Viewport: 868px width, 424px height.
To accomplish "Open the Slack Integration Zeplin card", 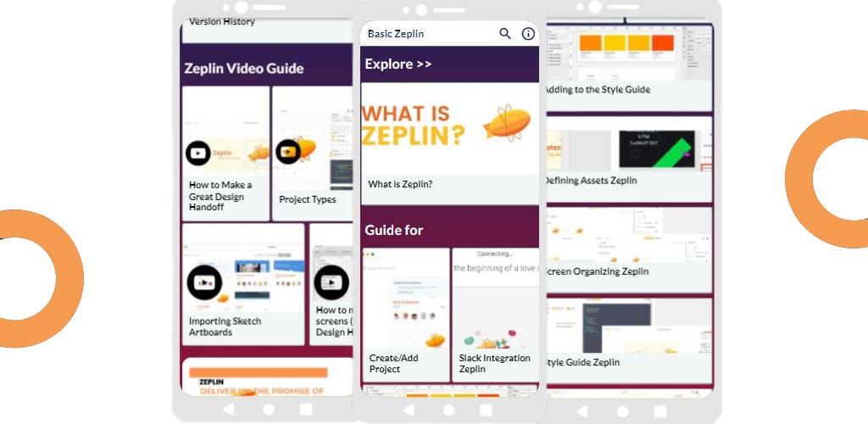I will (x=495, y=315).
